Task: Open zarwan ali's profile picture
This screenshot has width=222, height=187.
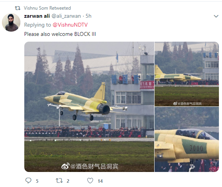Action: [x=11, y=22]
